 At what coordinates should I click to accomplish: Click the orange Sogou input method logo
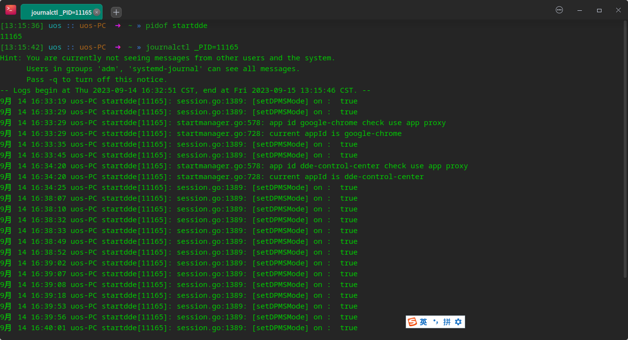tap(412, 322)
